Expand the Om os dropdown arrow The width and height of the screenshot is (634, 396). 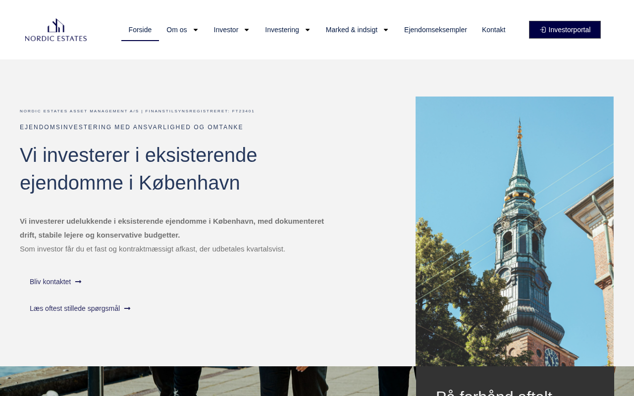(x=195, y=30)
